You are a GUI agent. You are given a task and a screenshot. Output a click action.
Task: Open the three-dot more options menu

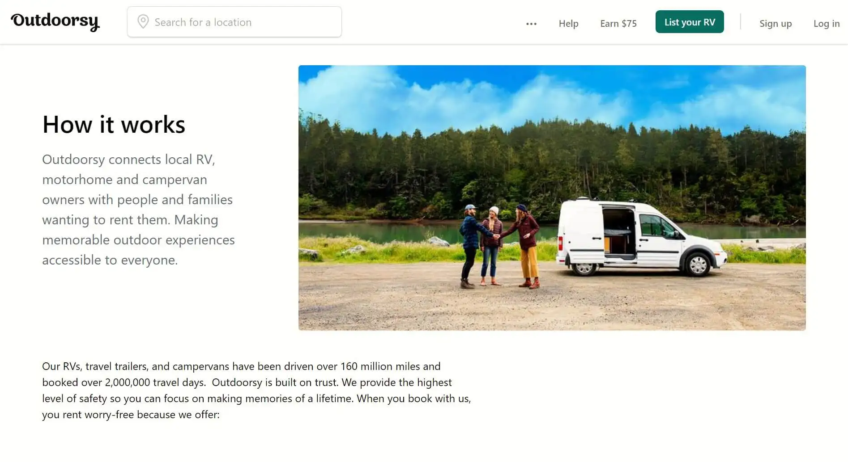point(531,24)
